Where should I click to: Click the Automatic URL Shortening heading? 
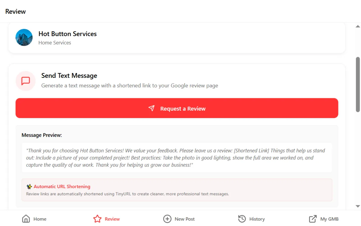click(x=62, y=187)
